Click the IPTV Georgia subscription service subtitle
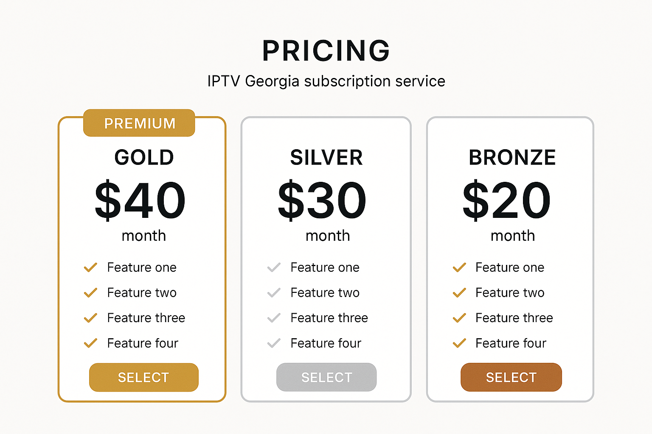This screenshot has height=434, width=652. coord(326,81)
